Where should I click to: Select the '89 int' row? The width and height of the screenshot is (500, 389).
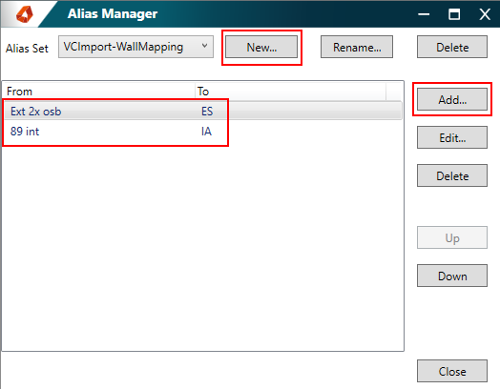203,132
